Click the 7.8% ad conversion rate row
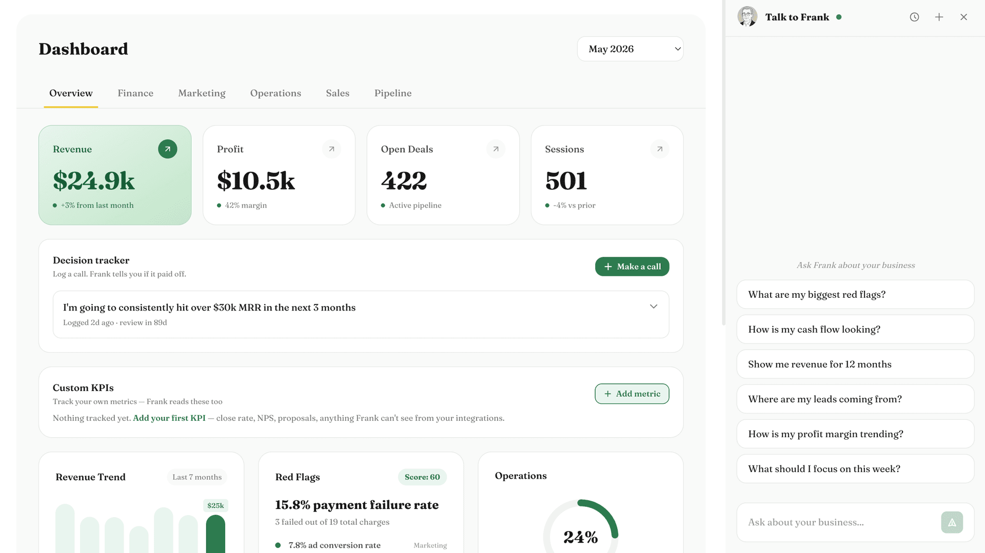This screenshot has height=553, width=985. tap(361, 545)
